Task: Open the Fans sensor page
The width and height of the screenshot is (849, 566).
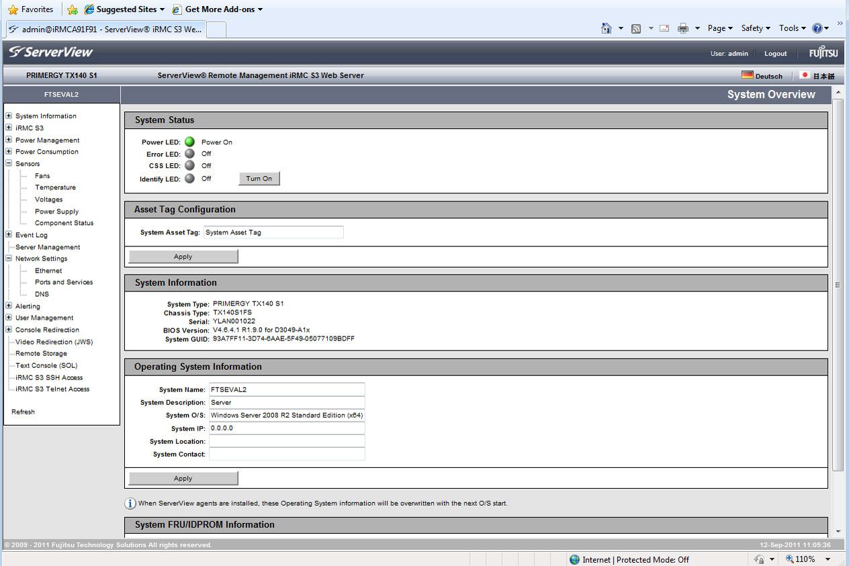Action: click(x=42, y=175)
